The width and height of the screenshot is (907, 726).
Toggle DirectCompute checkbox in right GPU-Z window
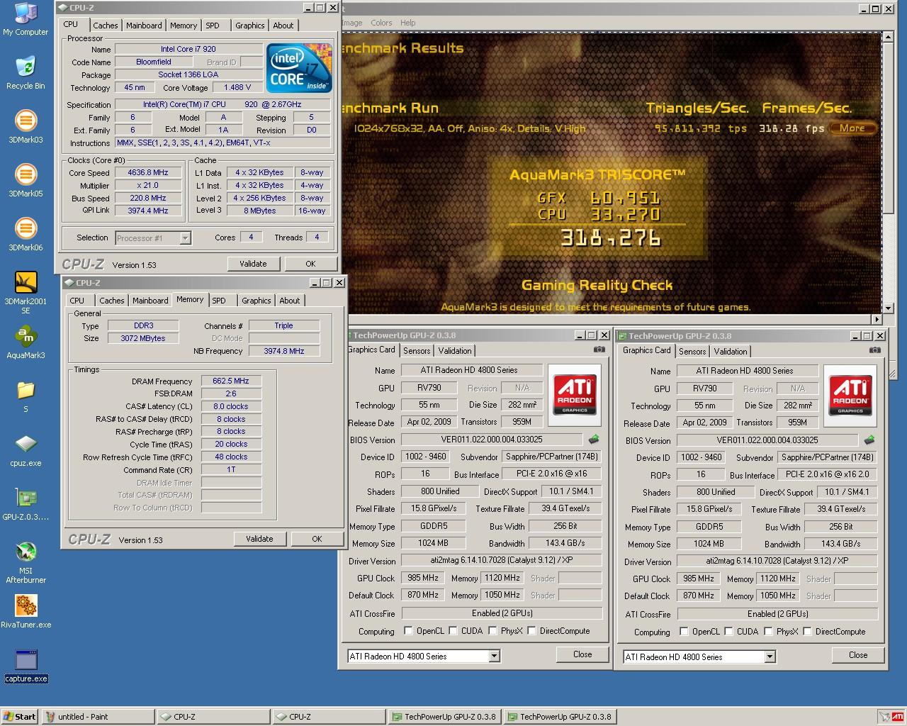807,632
